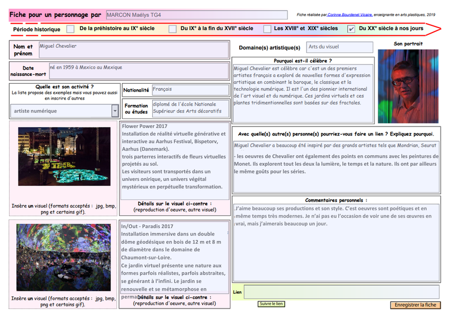Edit the 'Nom et prénom' field
Viewport: 449px width, 313px height.
(x=134, y=49)
